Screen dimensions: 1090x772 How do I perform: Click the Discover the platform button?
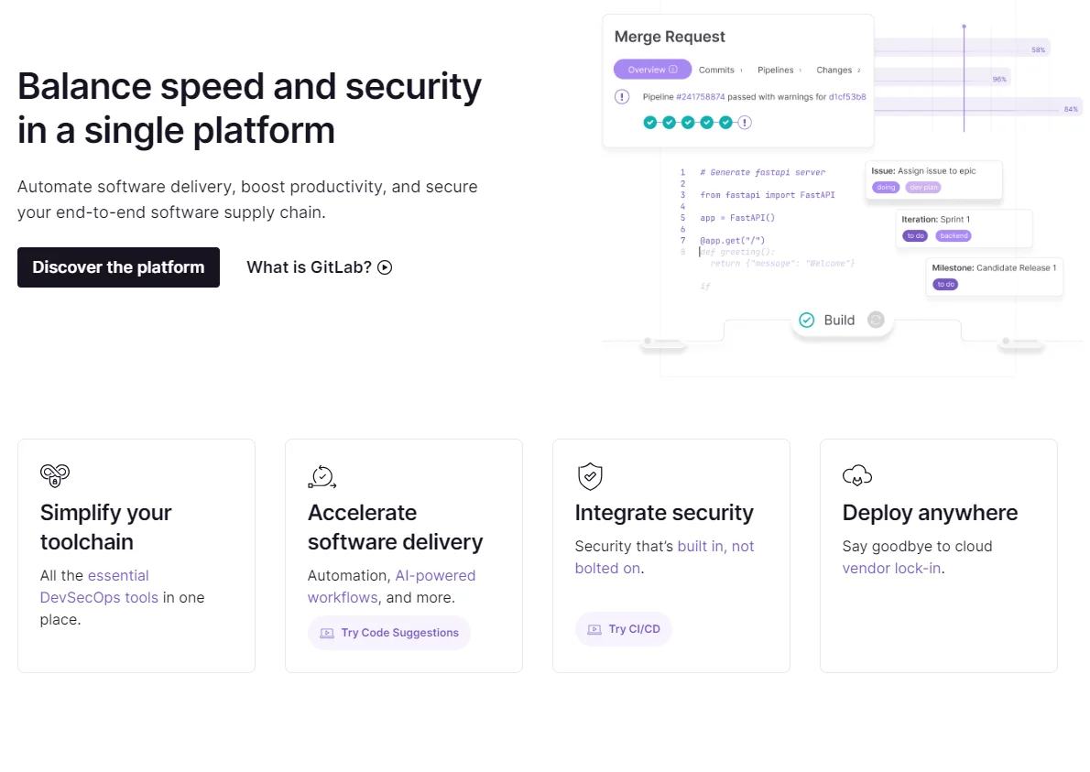[x=118, y=267]
